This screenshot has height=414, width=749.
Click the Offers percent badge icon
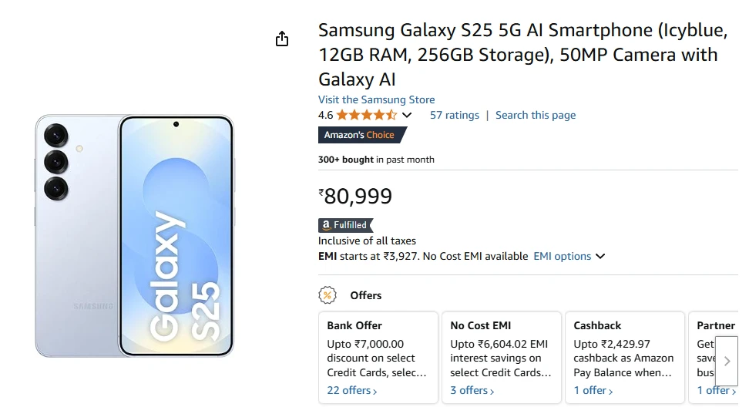(327, 295)
